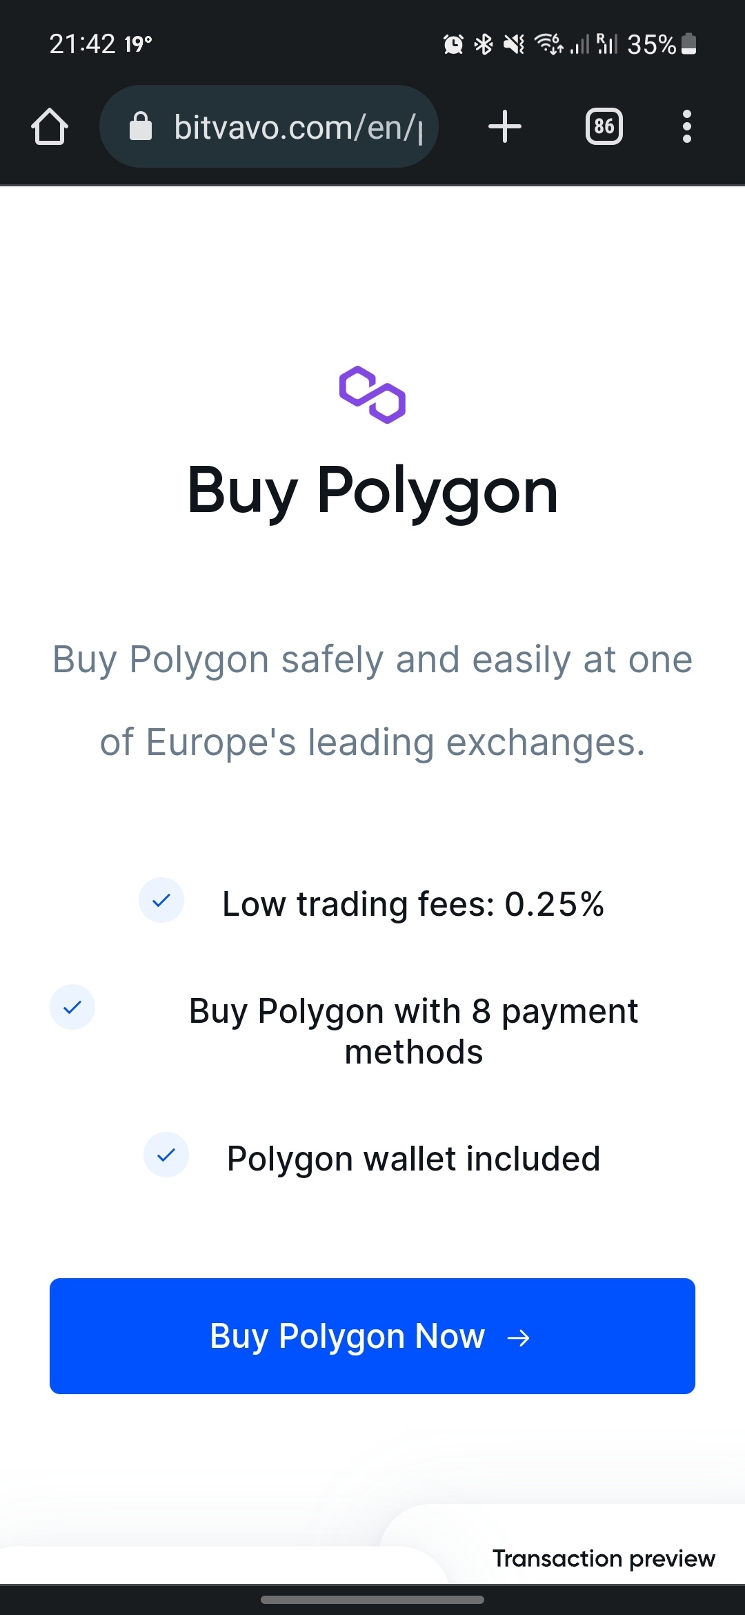This screenshot has height=1615, width=745.
Task: Click checkmark beside Low trading fees
Action: pos(161,900)
